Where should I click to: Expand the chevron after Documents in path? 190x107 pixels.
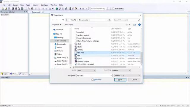[89, 20]
